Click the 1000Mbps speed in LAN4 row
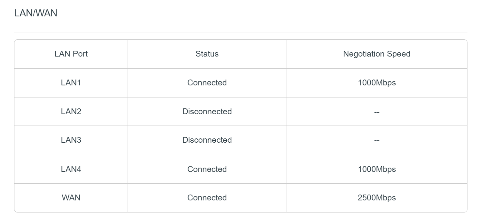This screenshot has height=216, width=478. point(377,169)
